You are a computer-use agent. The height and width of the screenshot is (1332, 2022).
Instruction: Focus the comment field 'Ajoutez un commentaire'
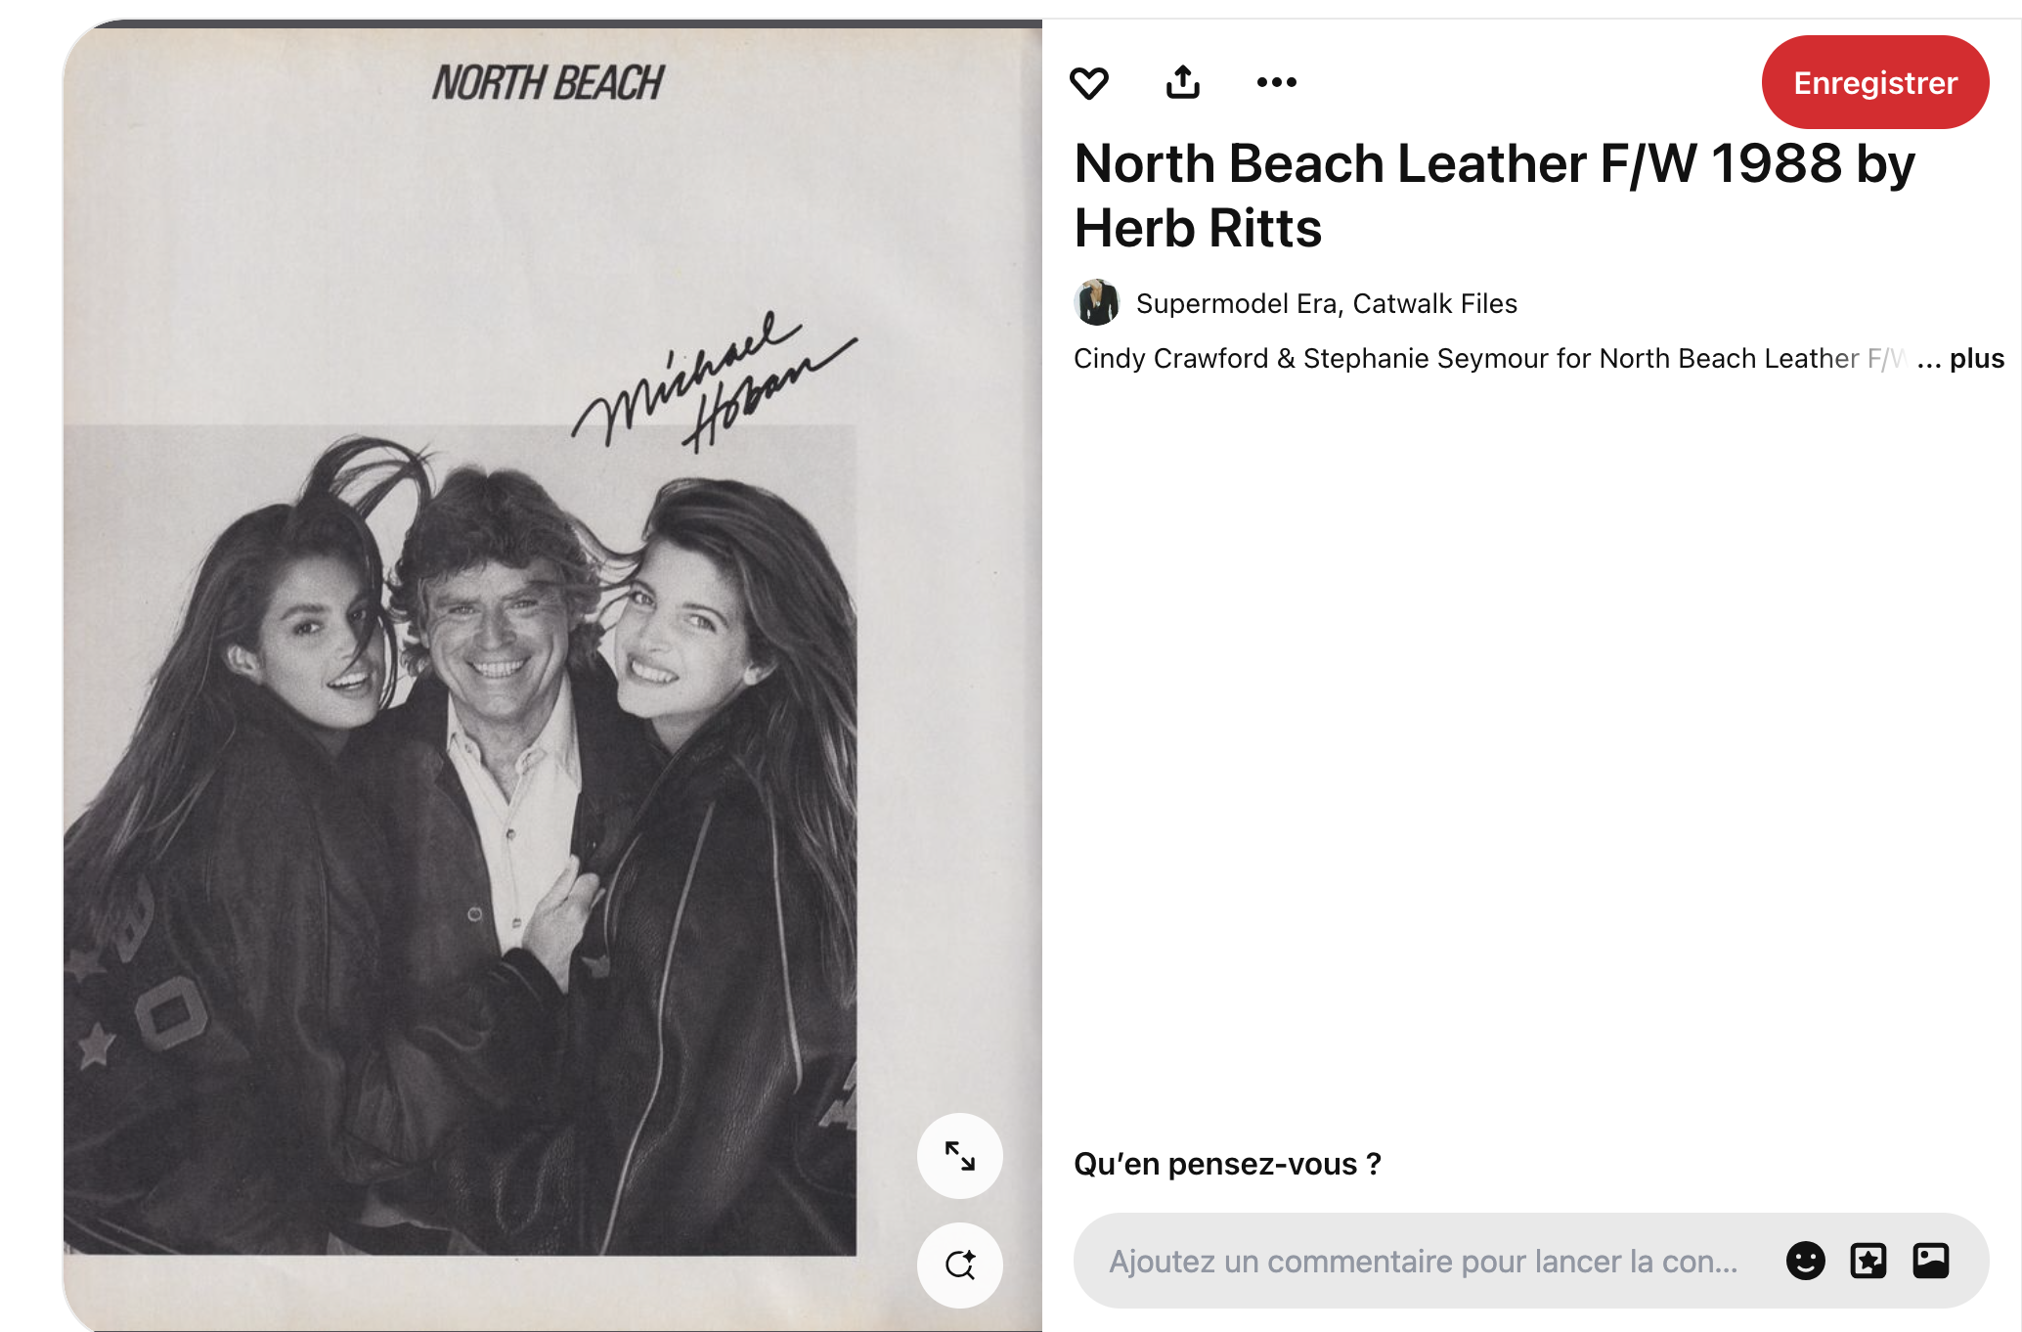point(1423,1262)
